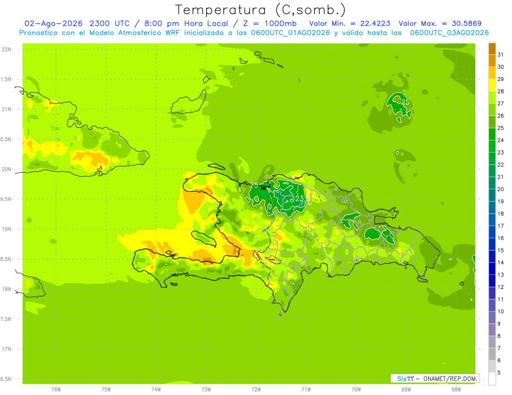The height and width of the screenshot is (395, 512).
Task: Click the '25' contour label in the northeast ocean
Action: tap(405, 102)
